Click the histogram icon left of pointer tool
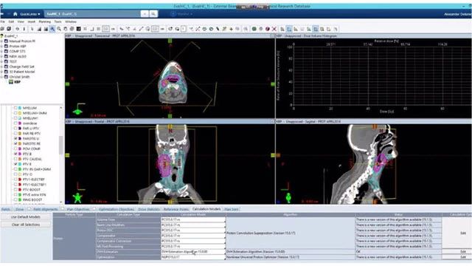Screen dimensions: 472x266 46,29
